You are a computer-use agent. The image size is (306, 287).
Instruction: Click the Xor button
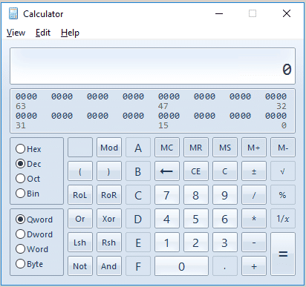click(x=109, y=219)
